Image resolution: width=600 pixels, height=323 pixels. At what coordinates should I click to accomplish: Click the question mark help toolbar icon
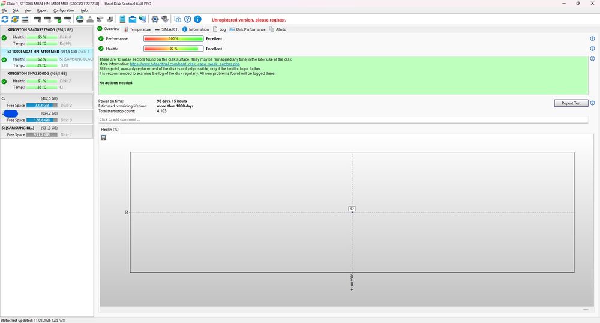click(x=187, y=19)
